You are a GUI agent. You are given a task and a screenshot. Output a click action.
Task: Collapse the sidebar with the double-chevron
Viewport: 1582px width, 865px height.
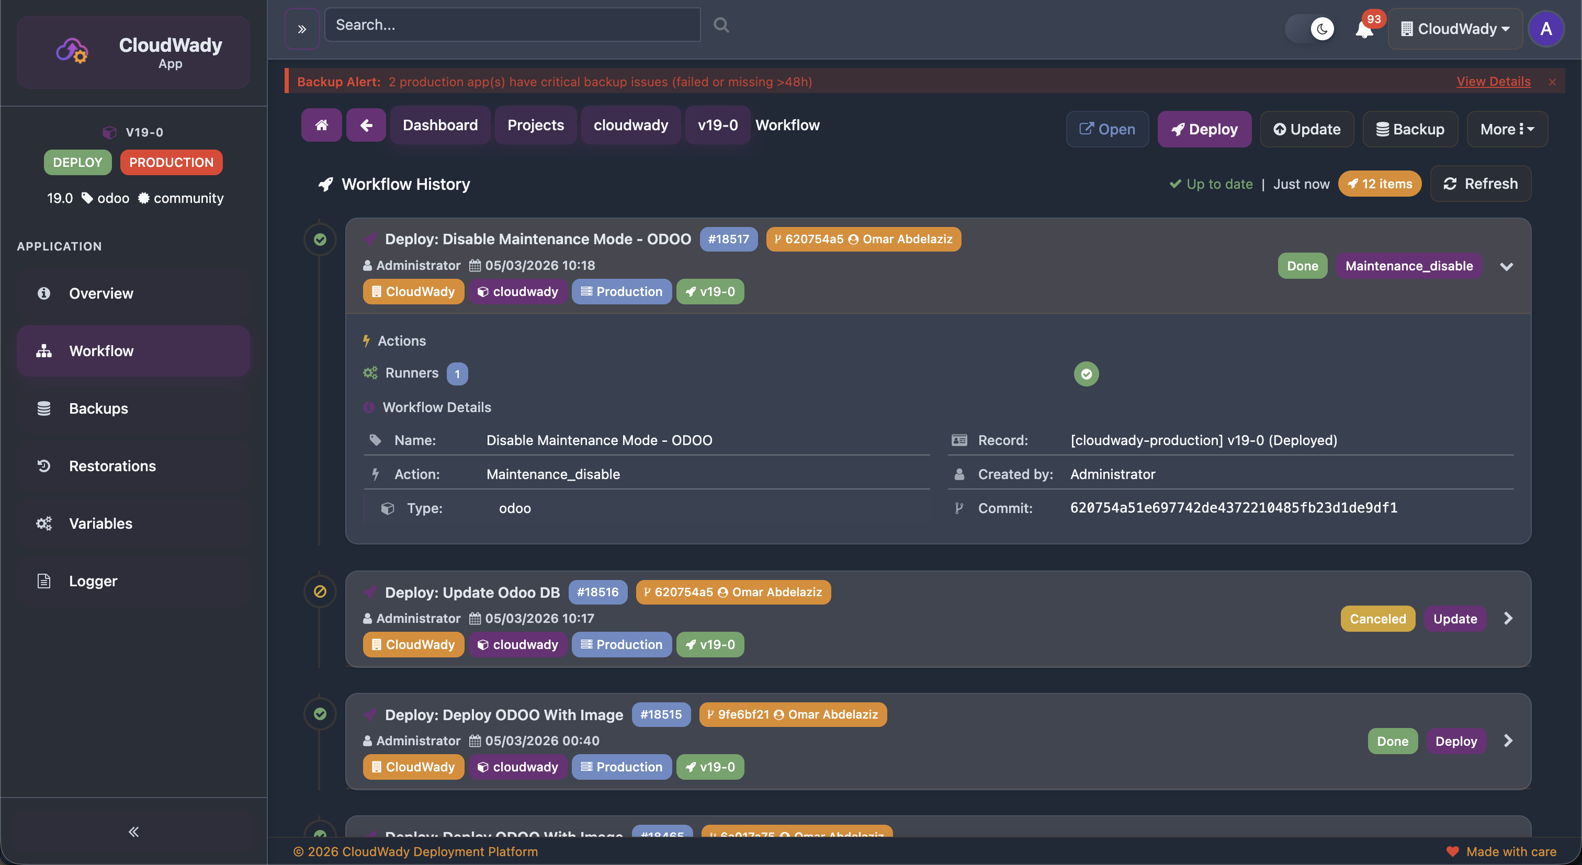pyautogui.click(x=133, y=832)
